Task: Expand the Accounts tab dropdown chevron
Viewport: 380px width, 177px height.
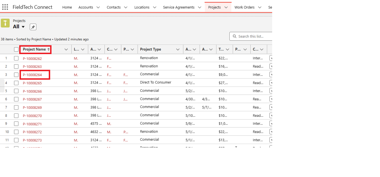Action: (x=98, y=7)
